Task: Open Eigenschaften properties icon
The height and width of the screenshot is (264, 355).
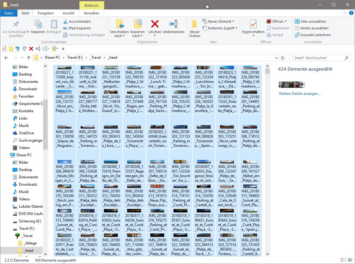Action: 253,24
